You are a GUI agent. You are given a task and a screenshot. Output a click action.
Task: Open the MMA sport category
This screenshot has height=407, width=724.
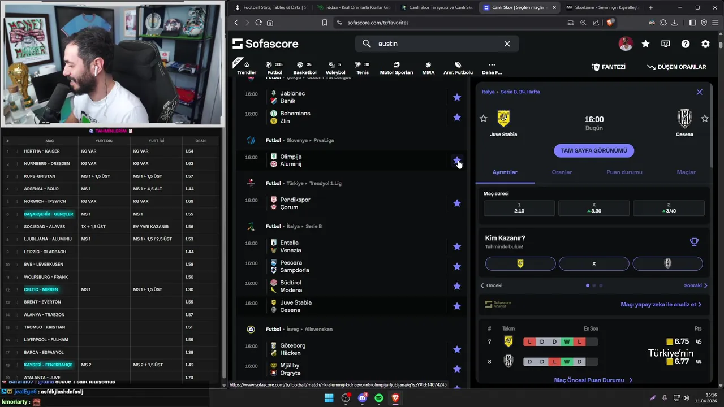point(428,68)
